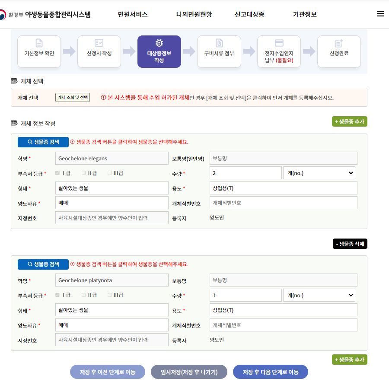Click the 형태 field for Geochelone platynota

[x=112, y=310]
